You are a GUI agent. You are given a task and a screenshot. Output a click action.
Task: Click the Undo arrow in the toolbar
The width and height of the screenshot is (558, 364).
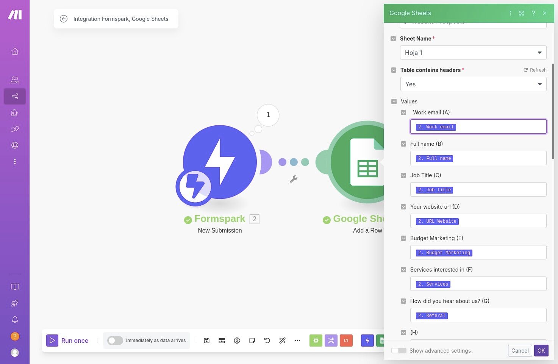point(267,341)
